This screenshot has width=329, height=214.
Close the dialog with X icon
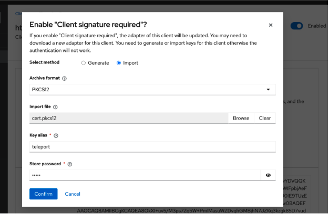[x=271, y=25]
